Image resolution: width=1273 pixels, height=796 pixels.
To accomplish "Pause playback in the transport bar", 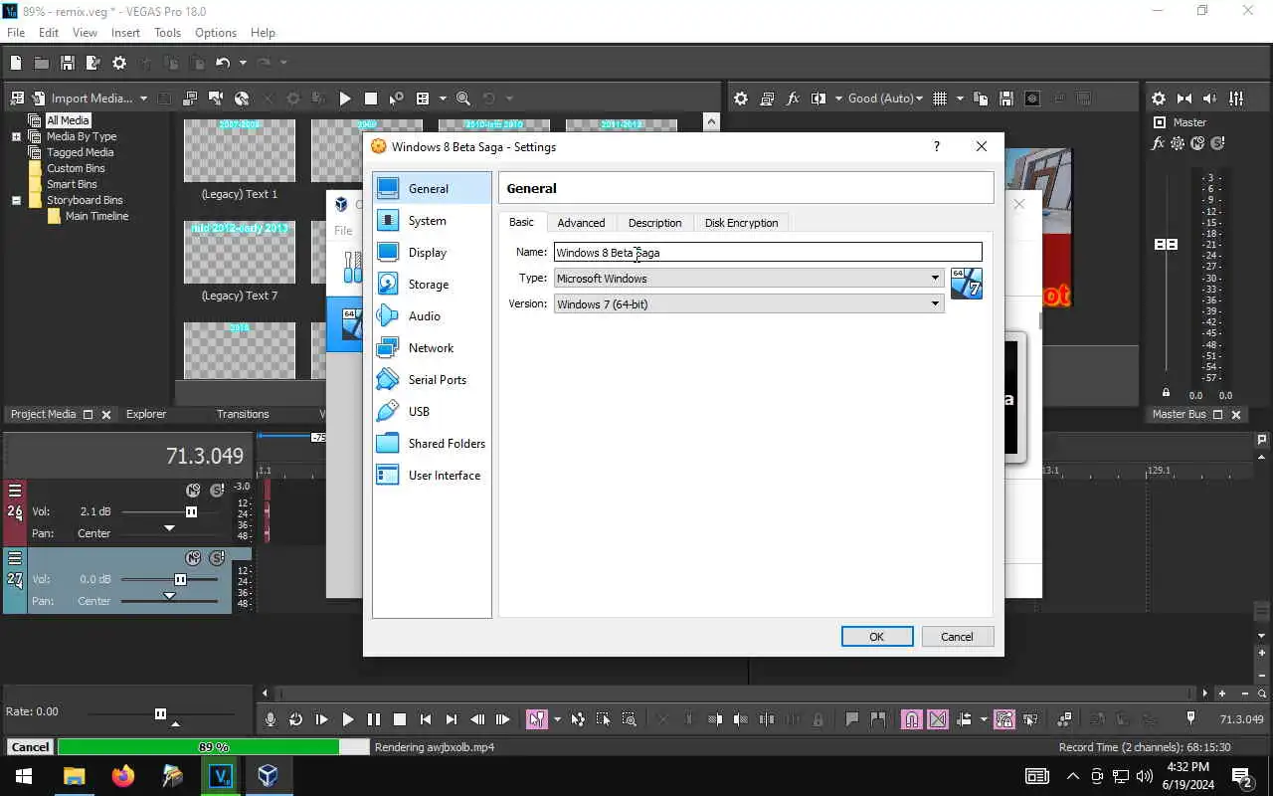I will click(x=374, y=719).
